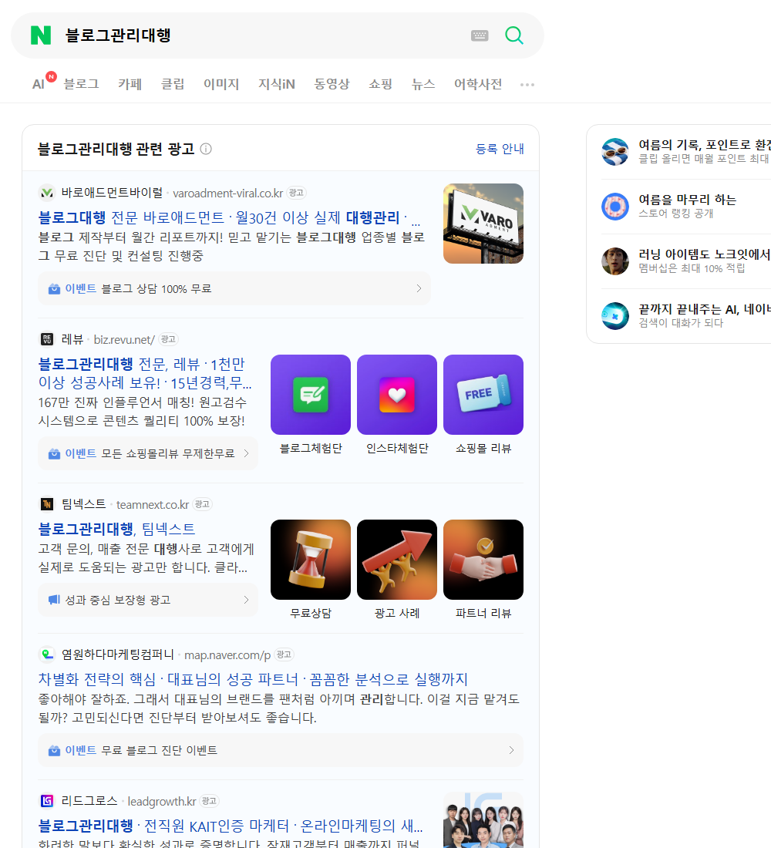Switch to the 카페 tab
This screenshot has height=848, width=771.
point(130,84)
